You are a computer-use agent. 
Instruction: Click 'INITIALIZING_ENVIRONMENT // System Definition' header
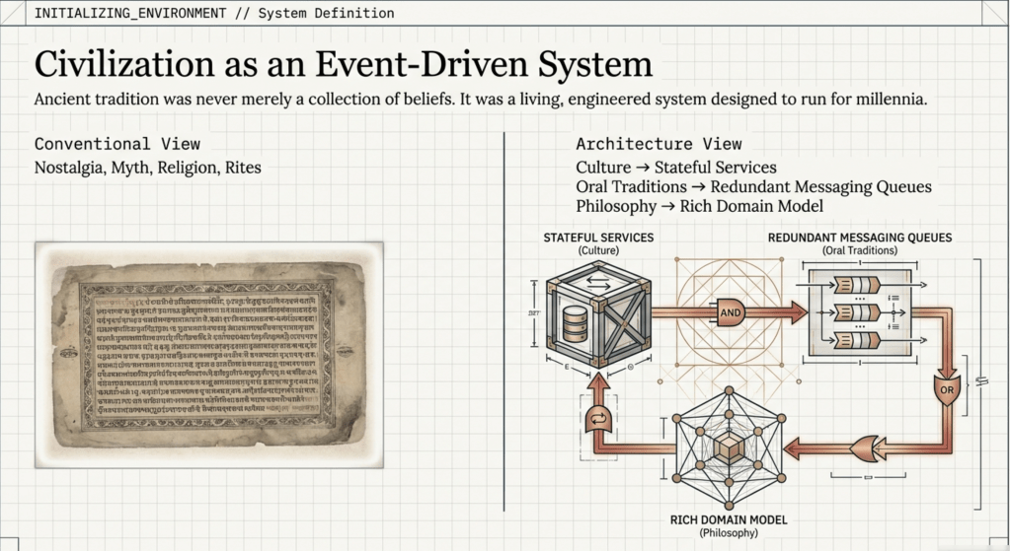tap(214, 13)
